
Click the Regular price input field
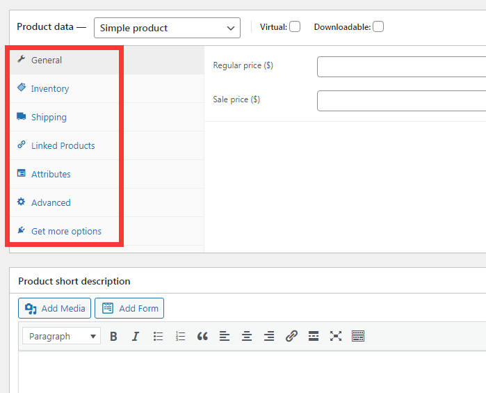click(x=401, y=67)
